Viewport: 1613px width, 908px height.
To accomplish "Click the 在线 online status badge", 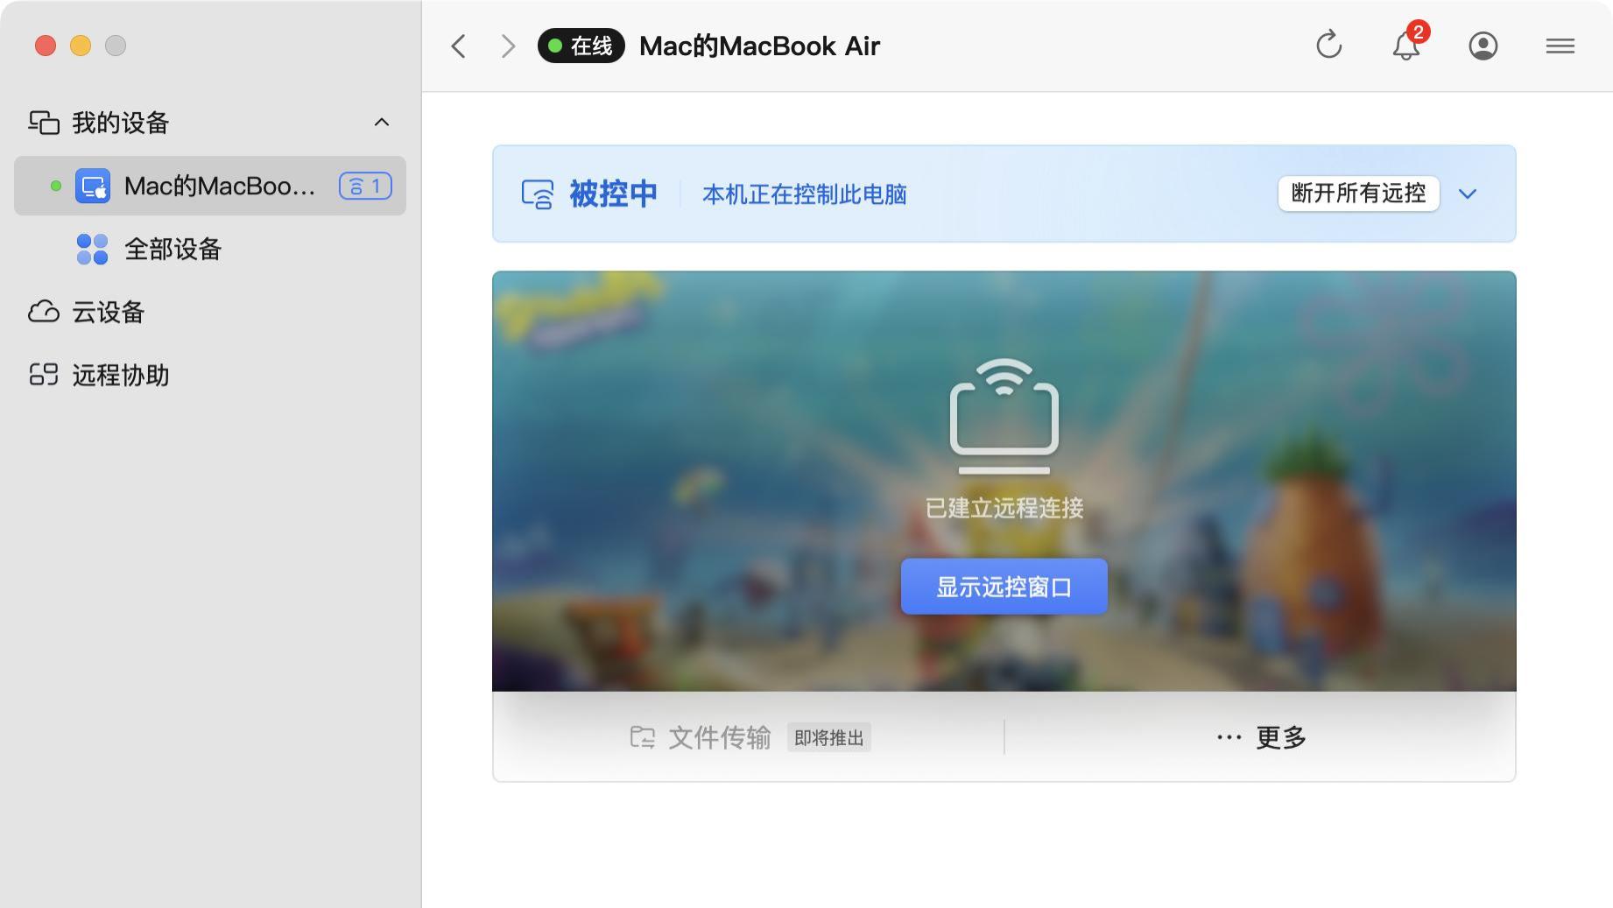I will coord(580,46).
